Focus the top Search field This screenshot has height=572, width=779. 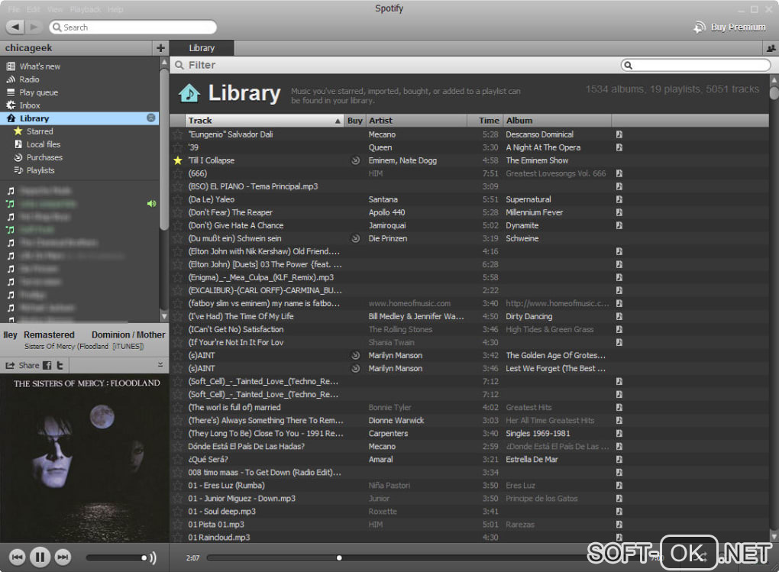click(x=133, y=27)
